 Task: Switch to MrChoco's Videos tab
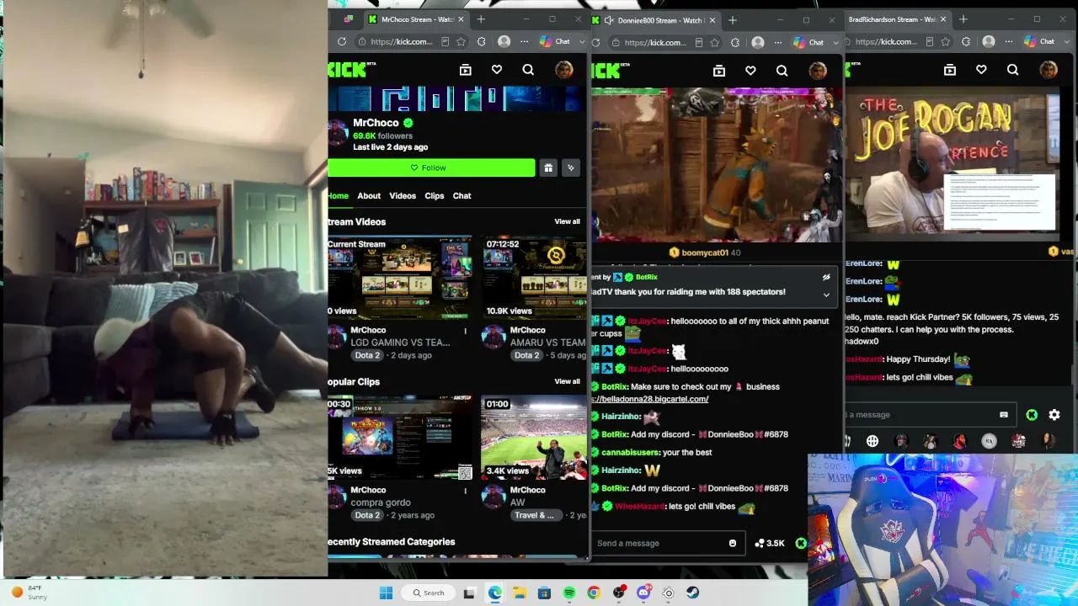click(403, 196)
